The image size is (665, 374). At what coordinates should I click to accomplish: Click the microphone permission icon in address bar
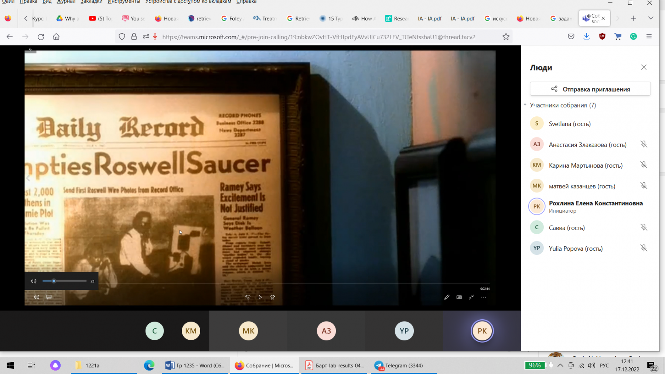[155, 37]
